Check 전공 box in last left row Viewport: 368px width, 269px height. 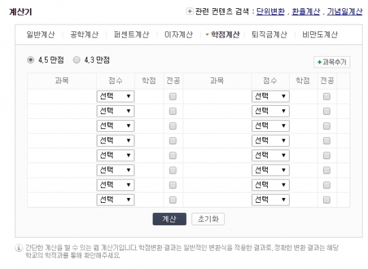172,200
